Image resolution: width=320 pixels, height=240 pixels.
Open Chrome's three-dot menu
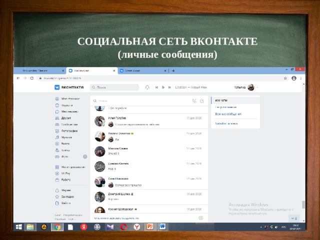(x=301, y=78)
